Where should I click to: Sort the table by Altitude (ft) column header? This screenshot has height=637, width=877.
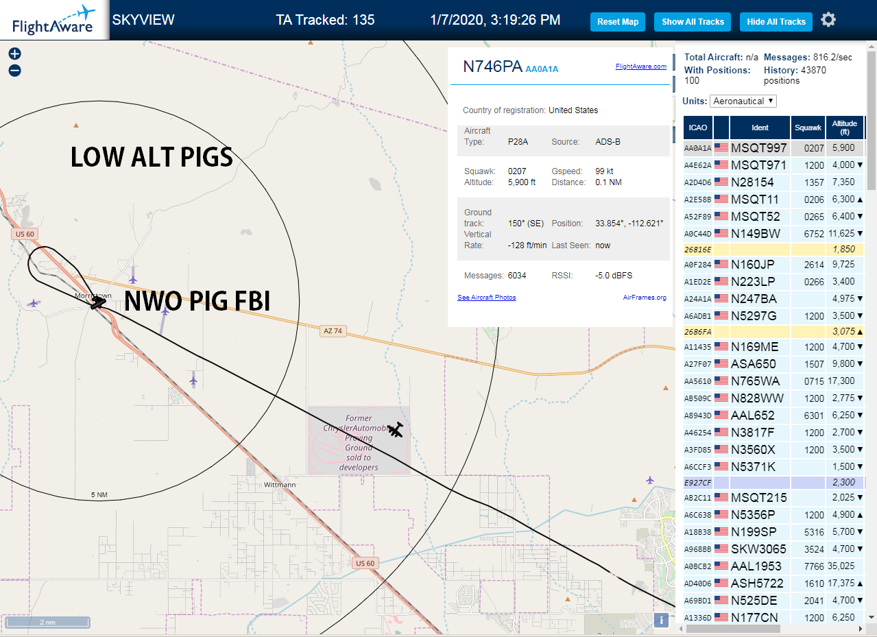845,128
